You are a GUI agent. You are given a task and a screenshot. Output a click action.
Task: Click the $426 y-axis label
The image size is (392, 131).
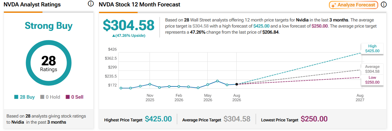pos(113,49)
